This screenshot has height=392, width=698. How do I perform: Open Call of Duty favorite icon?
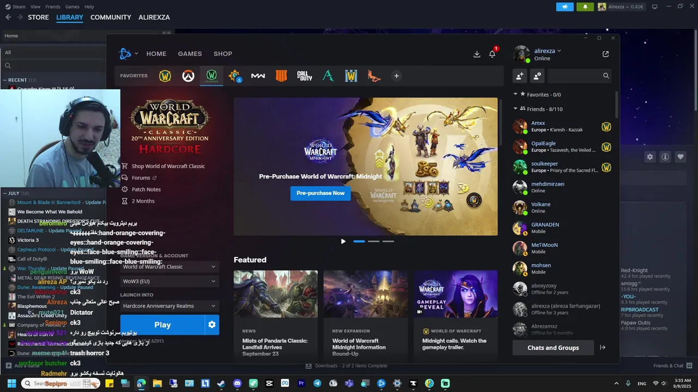click(305, 76)
